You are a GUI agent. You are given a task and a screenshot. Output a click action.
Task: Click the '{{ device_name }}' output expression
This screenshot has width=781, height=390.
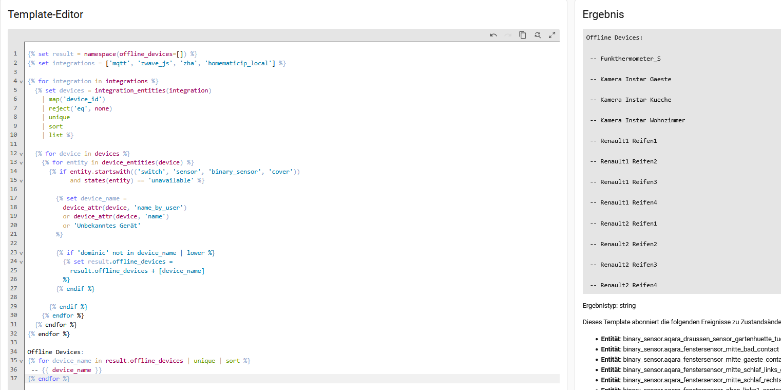tap(71, 370)
